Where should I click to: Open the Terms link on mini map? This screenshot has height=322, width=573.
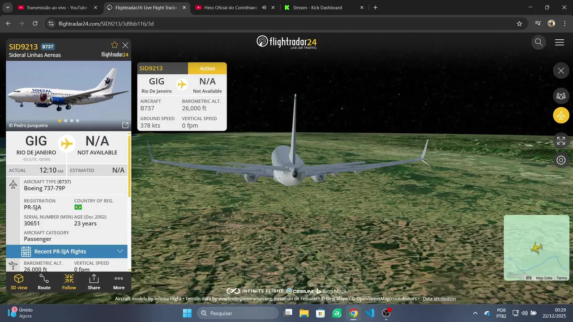tap(562, 278)
